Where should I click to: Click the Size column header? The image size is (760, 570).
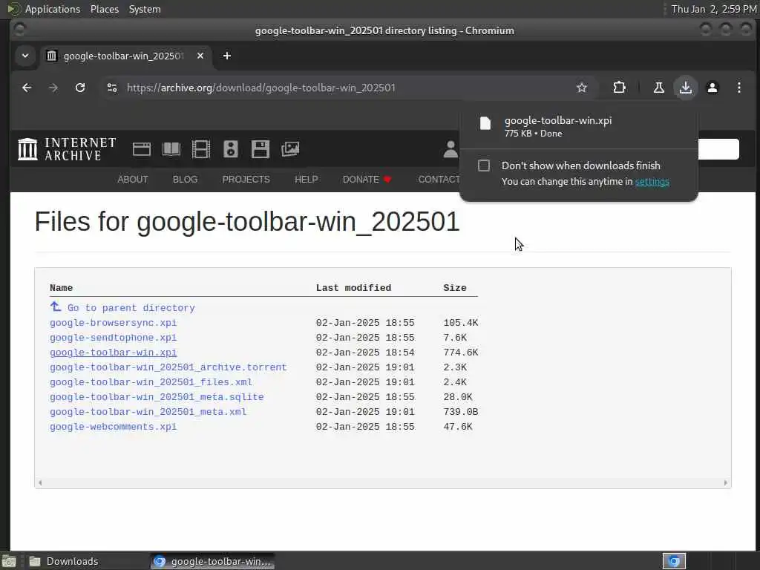point(455,288)
